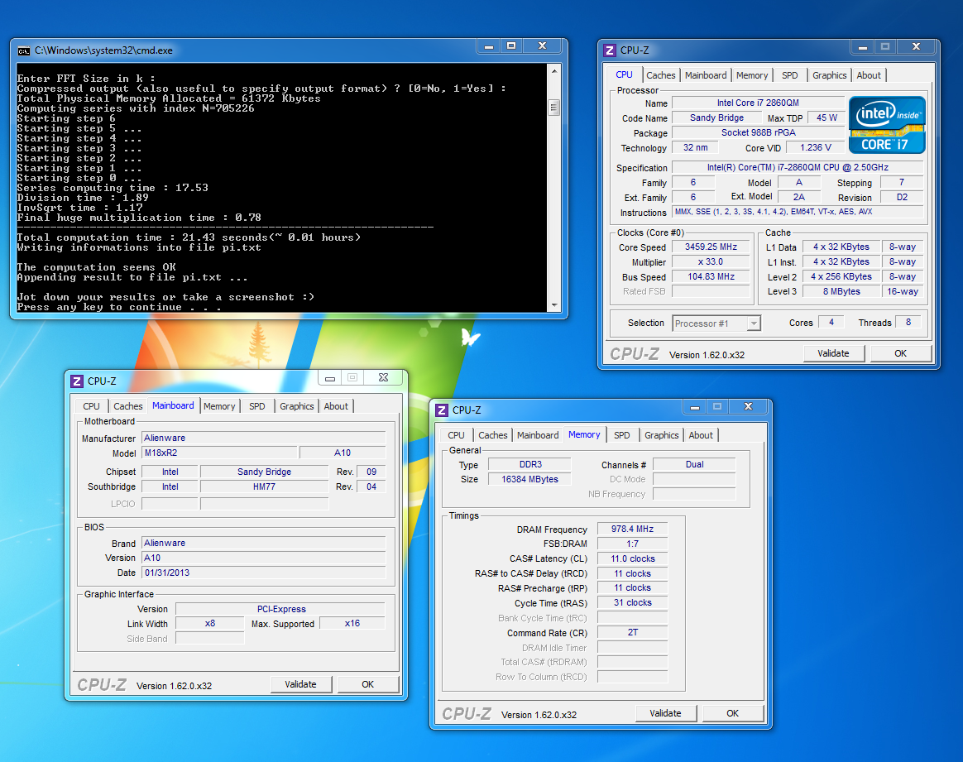Switch to Caches tab in the top-right CPU-Z
The image size is (963, 762).
661,75
